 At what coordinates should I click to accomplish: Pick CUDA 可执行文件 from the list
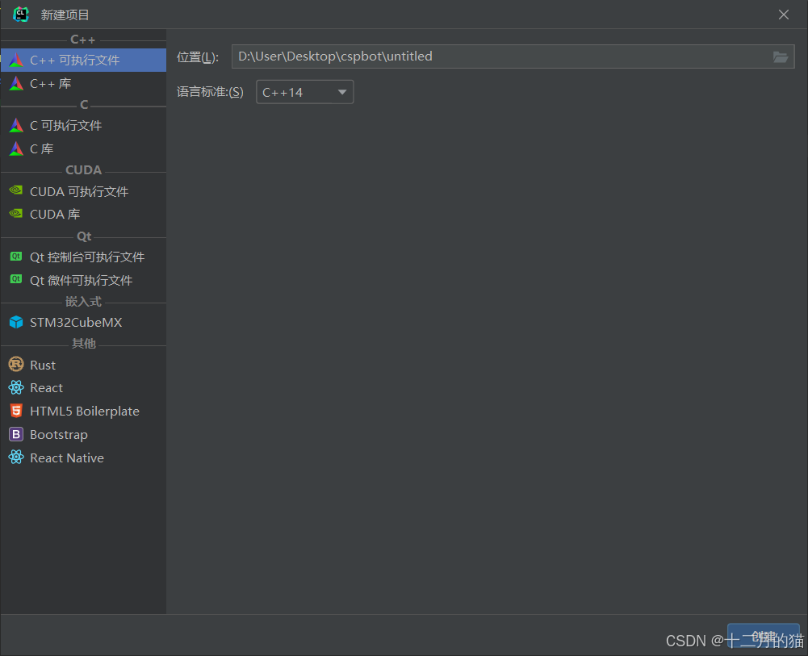(83, 191)
